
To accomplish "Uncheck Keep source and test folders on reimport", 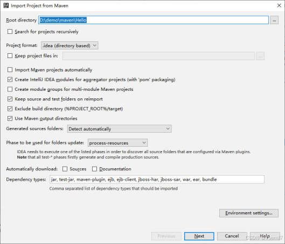I will [10, 99].
